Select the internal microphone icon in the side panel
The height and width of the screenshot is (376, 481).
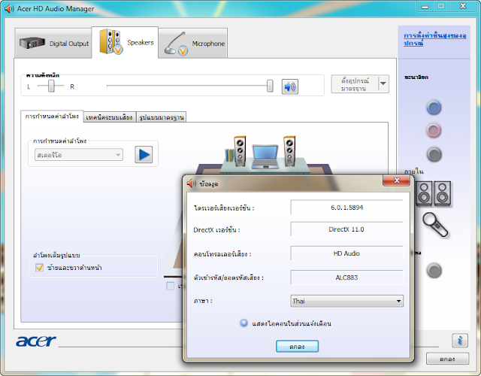(x=434, y=225)
